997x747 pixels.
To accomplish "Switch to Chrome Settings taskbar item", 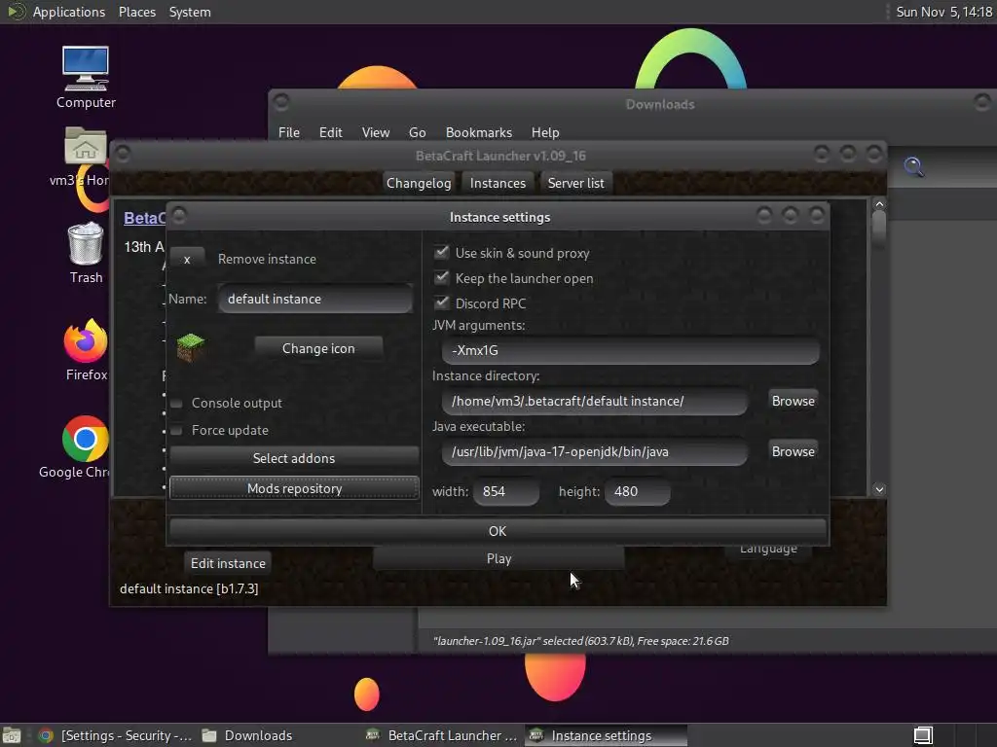I will 115,735.
